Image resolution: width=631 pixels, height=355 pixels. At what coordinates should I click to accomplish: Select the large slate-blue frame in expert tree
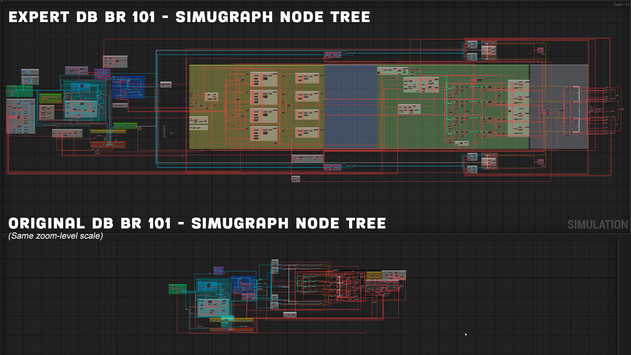(x=351, y=107)
